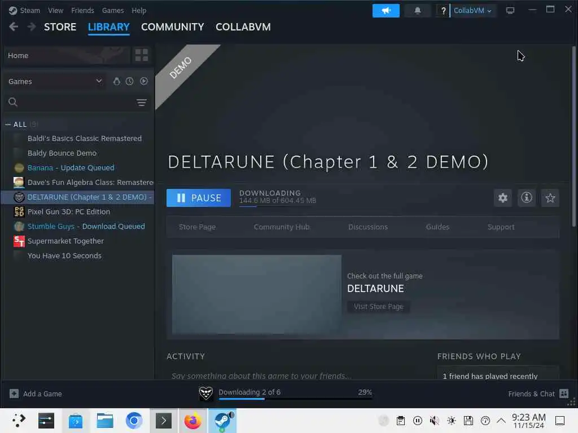Open the Guides link
578x433 pixels.
click(x=437, y=227)
